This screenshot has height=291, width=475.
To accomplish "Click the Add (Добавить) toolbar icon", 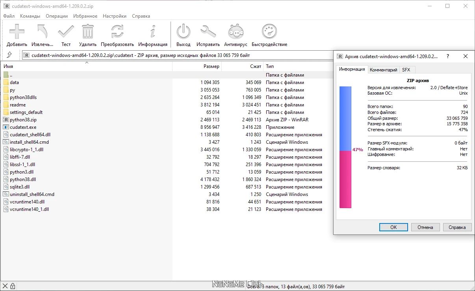I will [x=17, y=32].
